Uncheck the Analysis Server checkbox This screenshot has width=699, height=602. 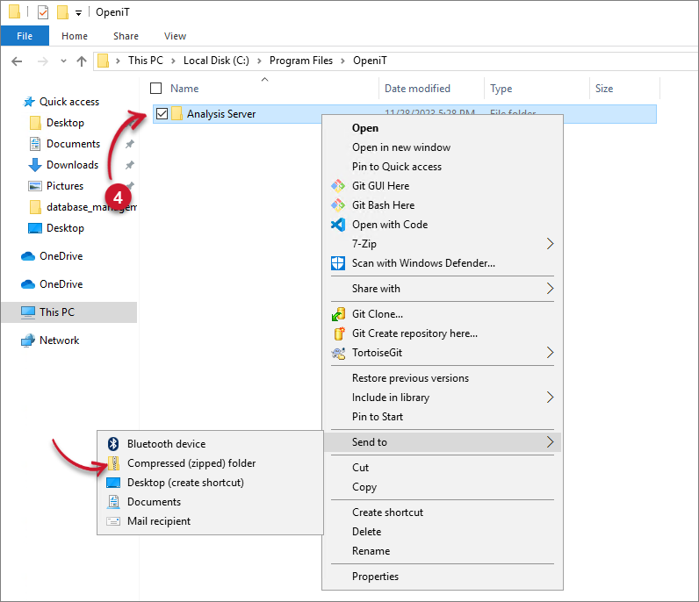(x=162, y=114)
